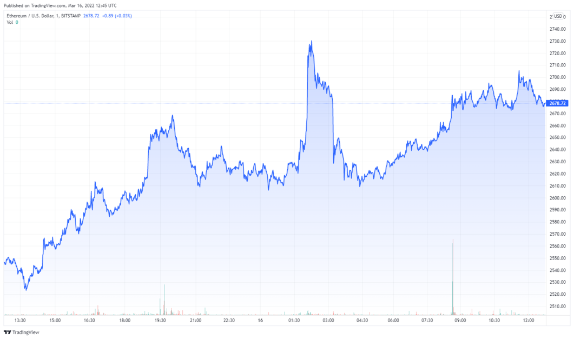Click the volume spike near 19:30
The height and width of the screenshot is (339, 574).
tap(164, 300)
